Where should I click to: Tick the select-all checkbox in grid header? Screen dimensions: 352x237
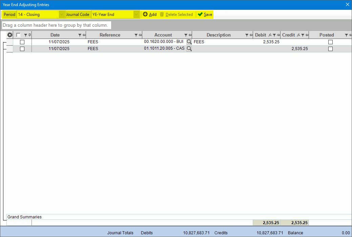click(18, 35)
